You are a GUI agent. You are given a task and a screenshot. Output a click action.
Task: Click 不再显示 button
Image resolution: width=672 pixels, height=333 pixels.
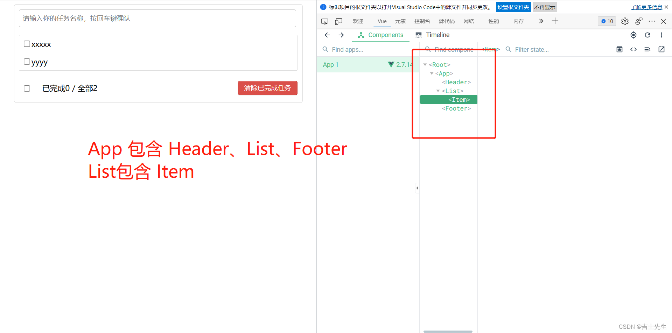click(x=545, y=7)
